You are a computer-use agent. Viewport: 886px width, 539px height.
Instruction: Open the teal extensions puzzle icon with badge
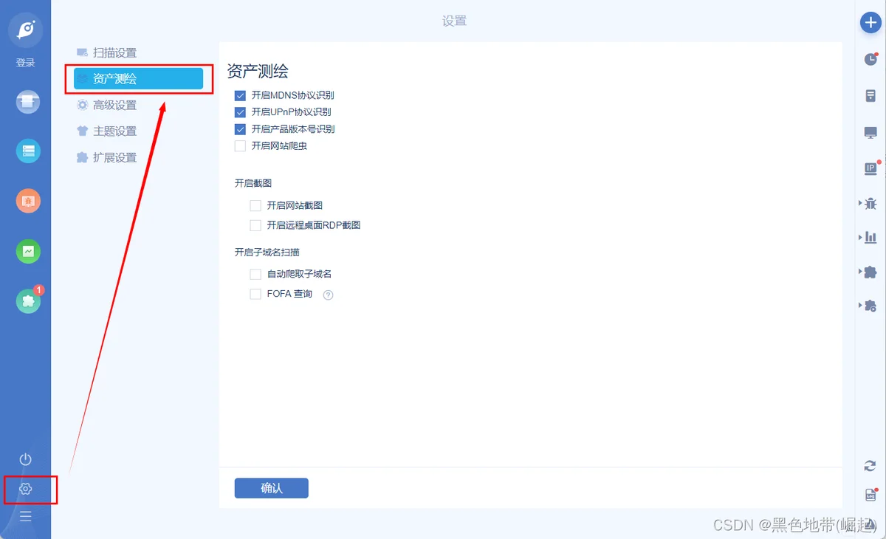28,301
